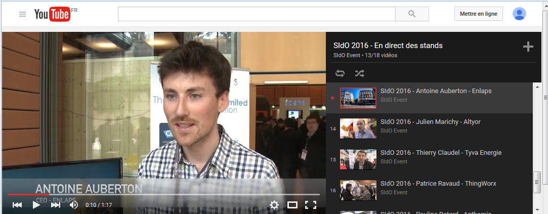Open the SIdO 2016 - Julien Marichy - Altyor title
Viewport: 548px width, 214px height.
tap(430, 122)
